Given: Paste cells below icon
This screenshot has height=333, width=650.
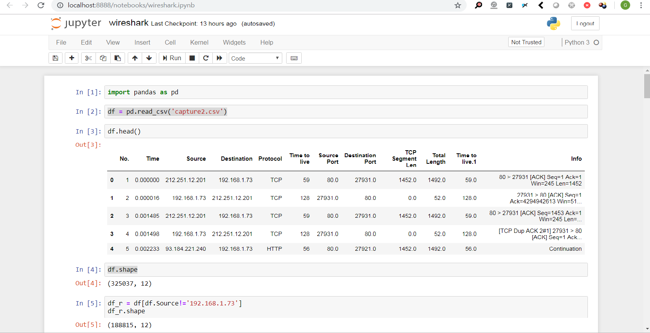Looking at the screenshot, I should [x=117, y=58].
